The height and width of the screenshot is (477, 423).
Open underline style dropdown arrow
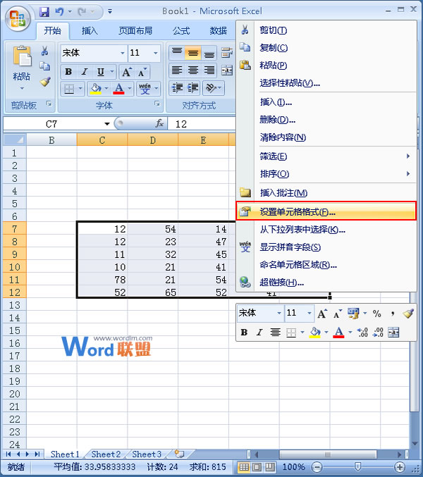coord(112,72)
